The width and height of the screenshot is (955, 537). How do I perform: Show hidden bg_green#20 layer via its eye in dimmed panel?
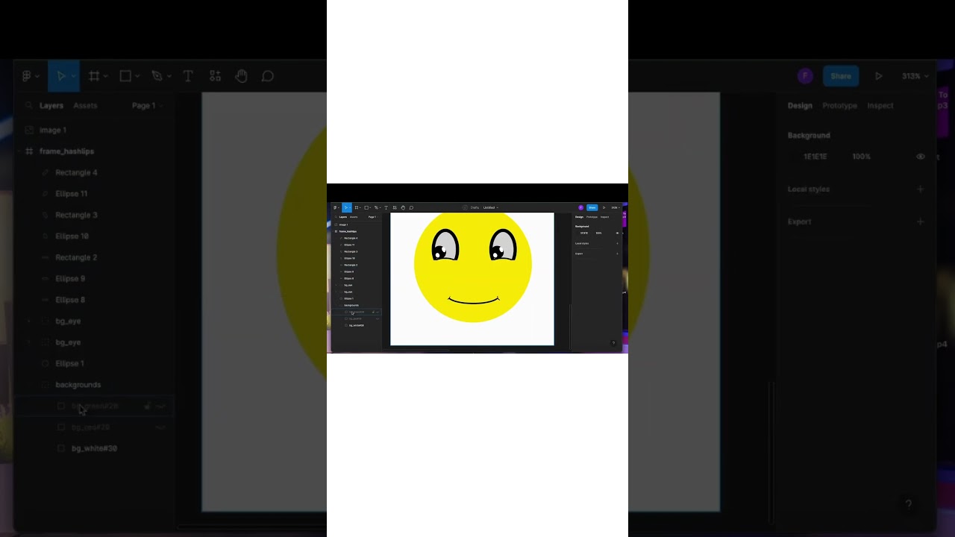160,406
